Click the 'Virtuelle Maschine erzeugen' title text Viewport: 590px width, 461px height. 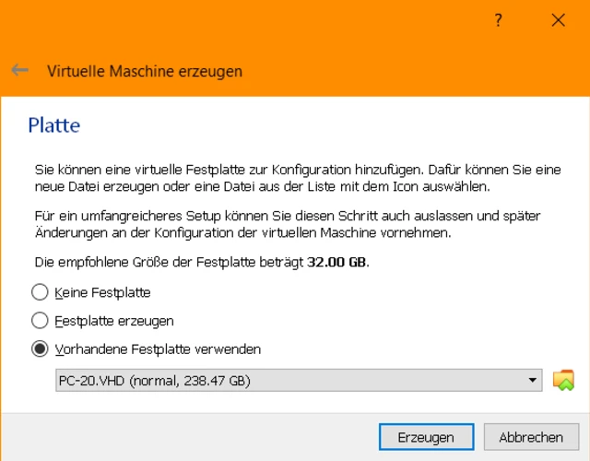[x=145, y=71]
